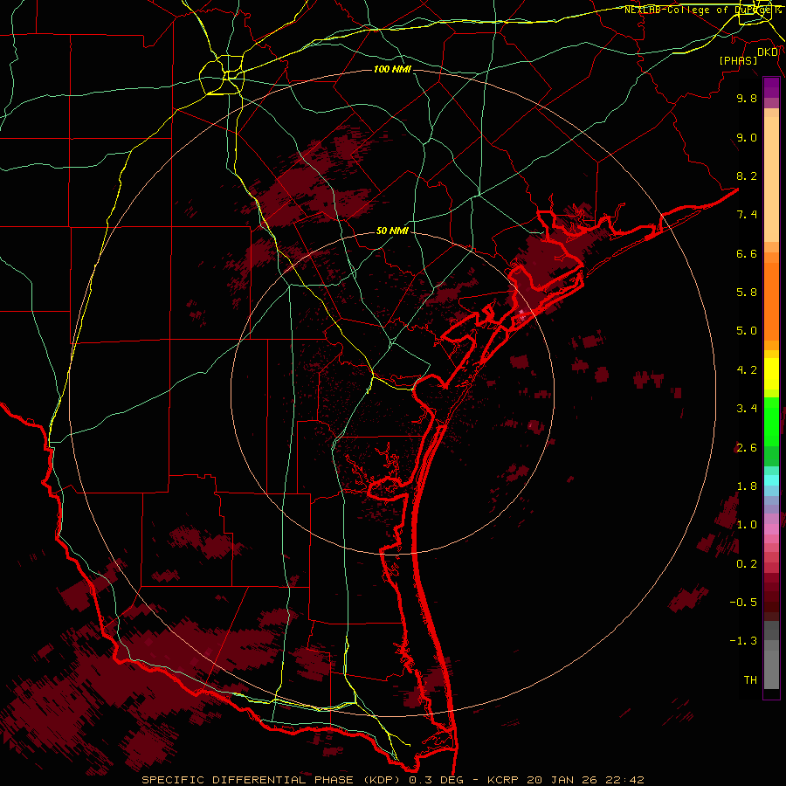The height and width of the screenshot is (786, 786).
Task: Click the 50 NMI range ring label
Action: click(x=392, y=231)
